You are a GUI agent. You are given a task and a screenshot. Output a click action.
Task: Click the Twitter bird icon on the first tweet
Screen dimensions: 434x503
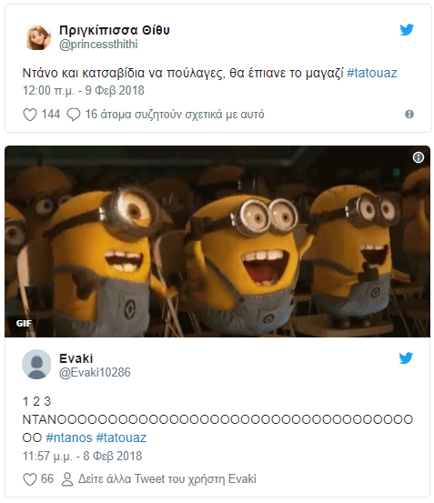point(407,29)
